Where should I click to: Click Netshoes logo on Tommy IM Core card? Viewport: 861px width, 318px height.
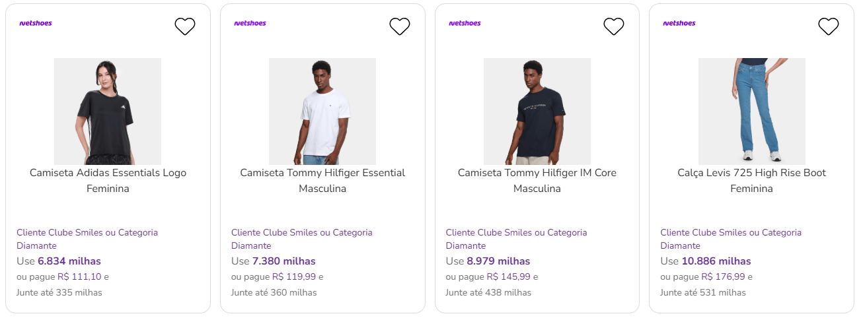[465, 23]
